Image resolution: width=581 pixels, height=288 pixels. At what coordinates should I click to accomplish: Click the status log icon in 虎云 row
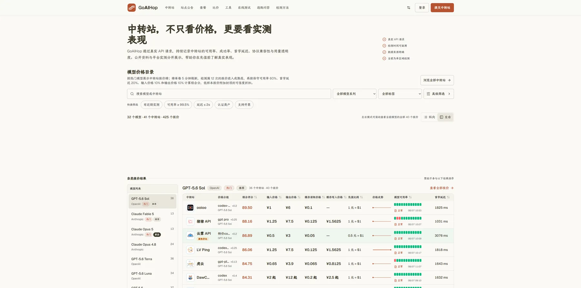[395, 267]
